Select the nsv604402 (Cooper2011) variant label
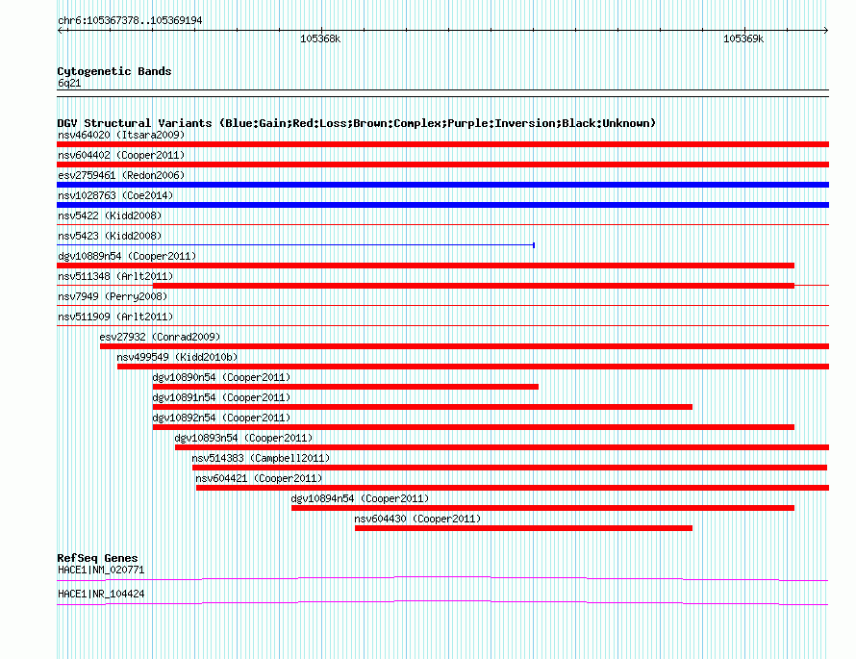Screen dimensions: 856x659 pyautogui.click(x=121, y=155)
